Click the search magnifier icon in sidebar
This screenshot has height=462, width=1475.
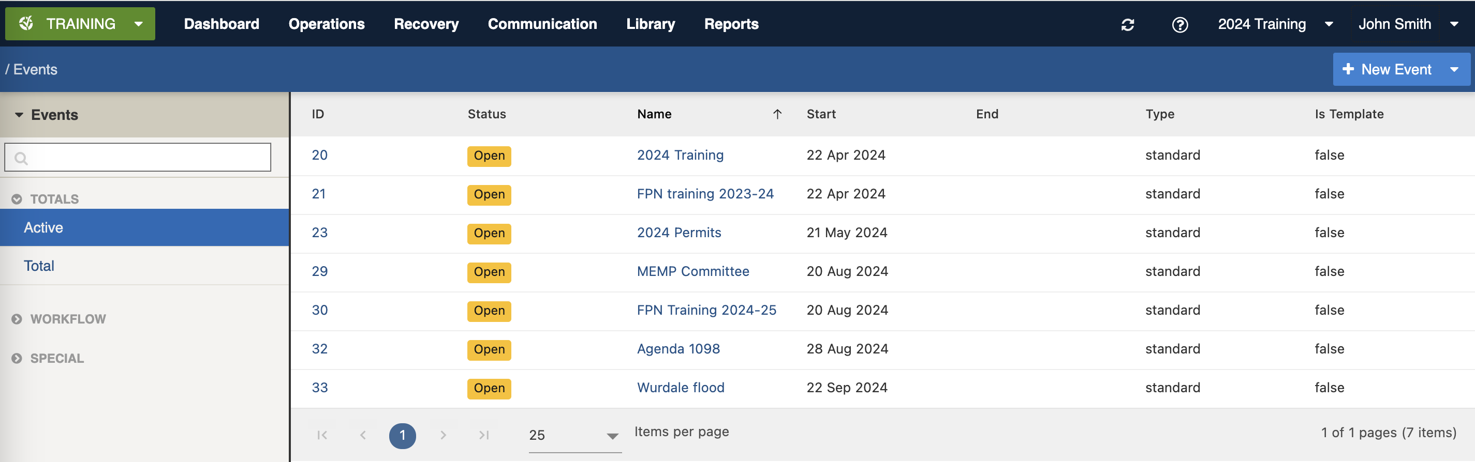click(21, 158)
